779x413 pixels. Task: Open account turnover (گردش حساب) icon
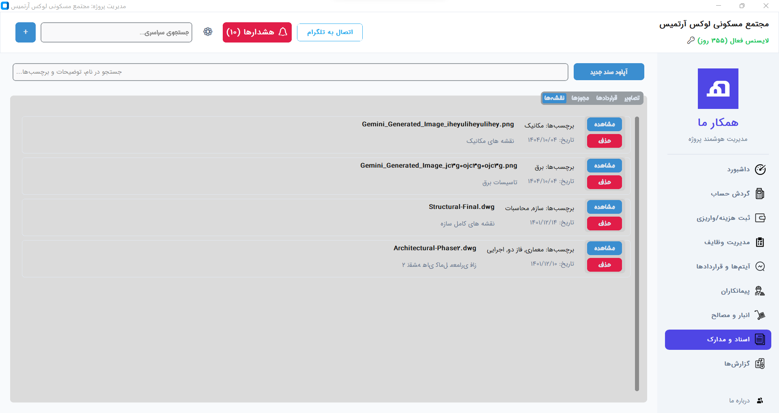[760, 194]
